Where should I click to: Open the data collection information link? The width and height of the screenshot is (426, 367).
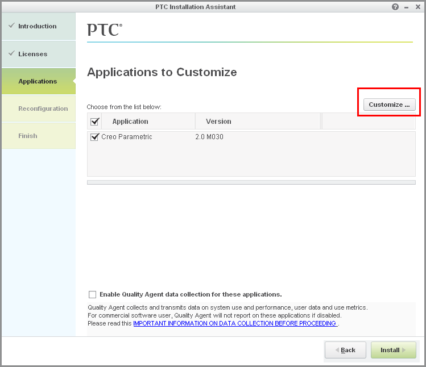(x=235, y=324)
